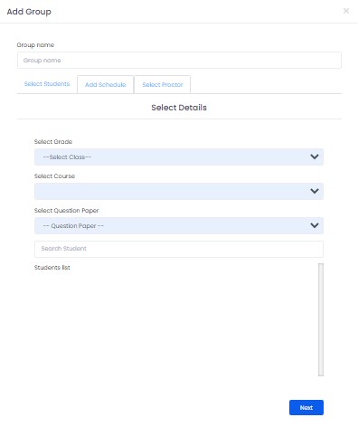Close the Add Group dialog

(346, 11)
